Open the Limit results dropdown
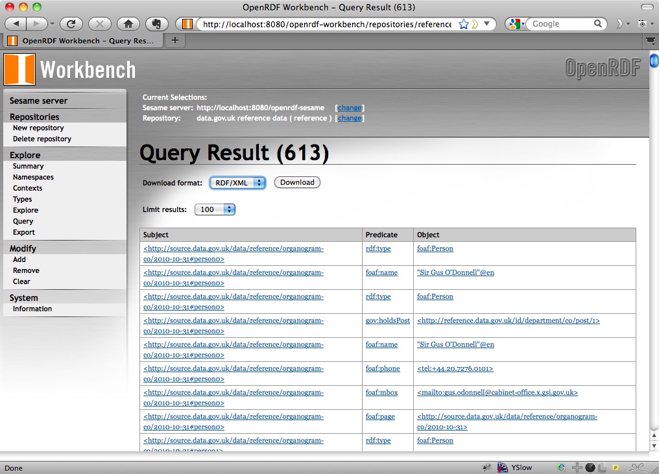Viewport: 659px width, 474px height. (215, 209)
